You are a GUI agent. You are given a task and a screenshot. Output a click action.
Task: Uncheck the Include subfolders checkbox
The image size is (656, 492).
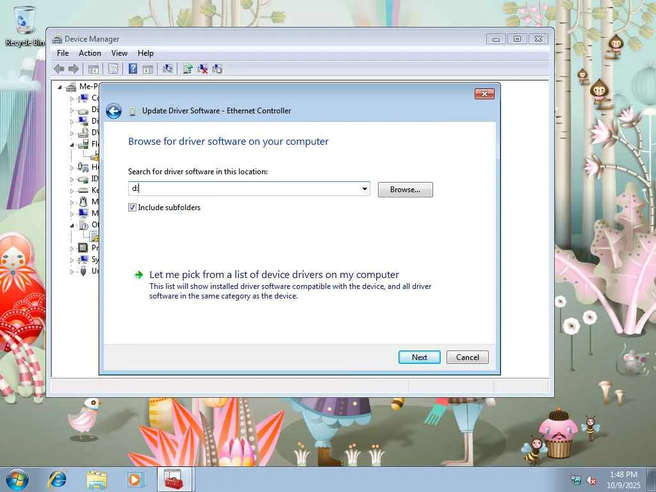(x=132, y=208)
